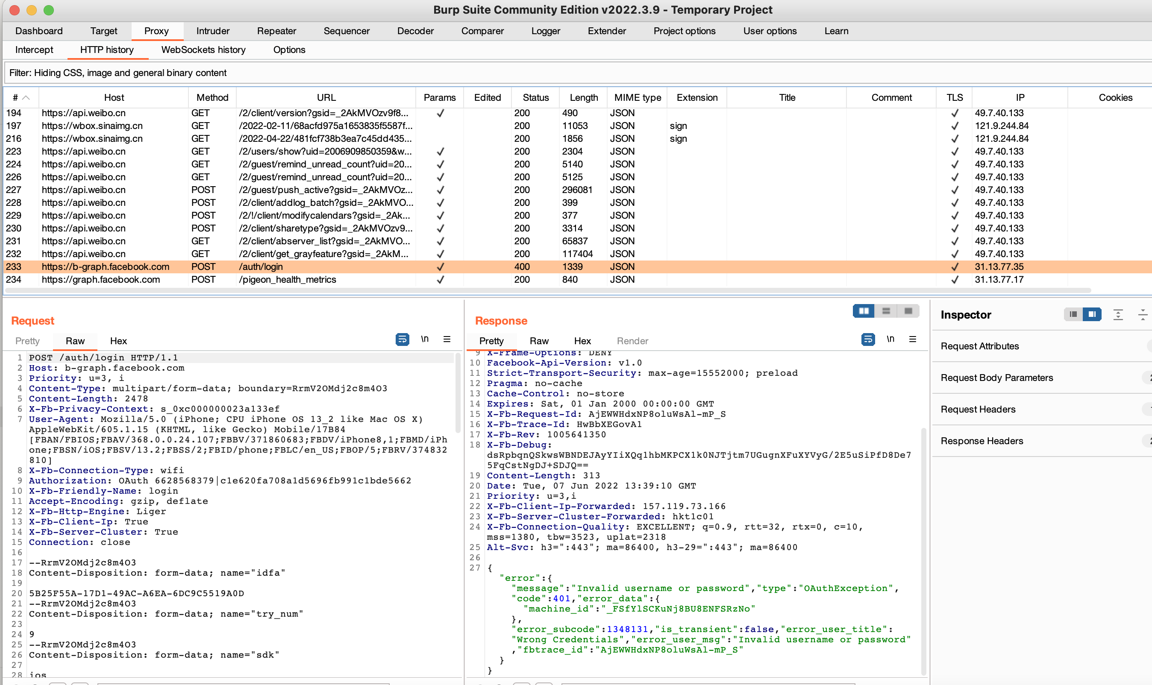Toggle non-printable \n characters in Request

pos(424,339)
